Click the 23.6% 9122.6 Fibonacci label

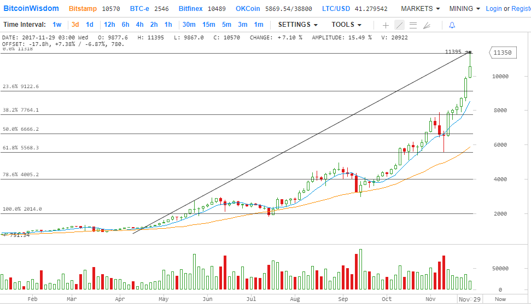click(21, 86)
